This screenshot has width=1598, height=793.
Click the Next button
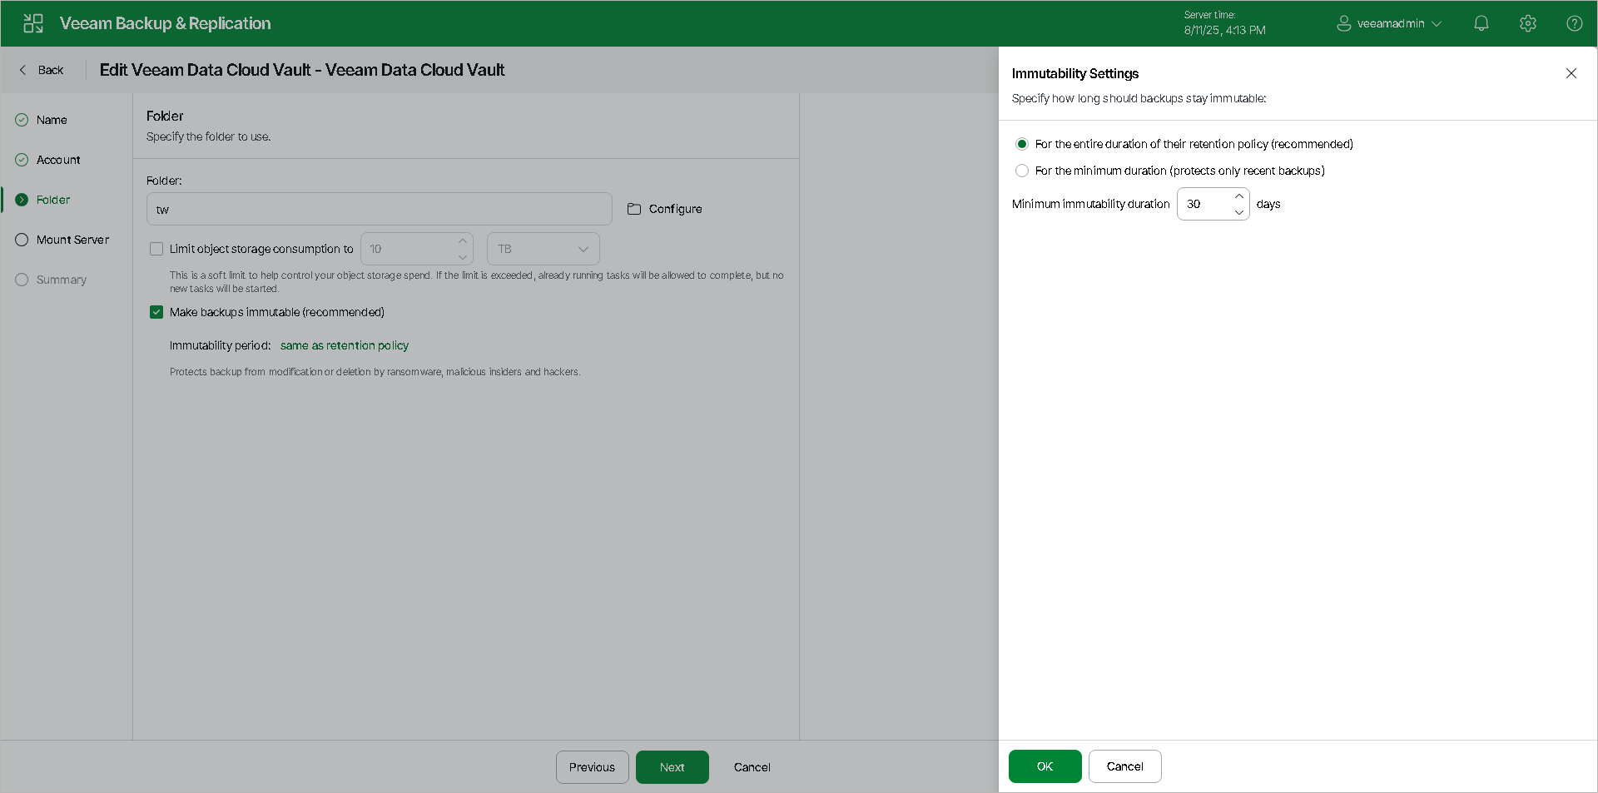pyautogui.click(x=672, y=767)
